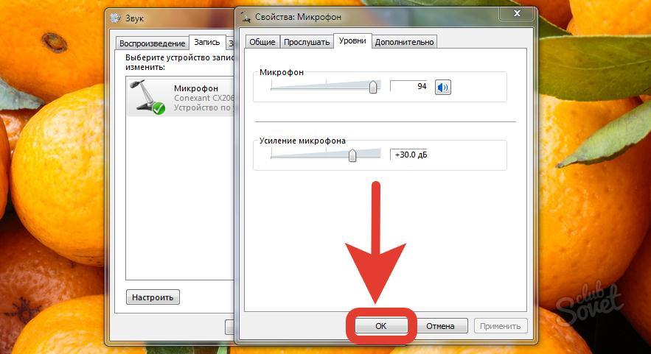Click the microphone icon in Properties title bar

coord(246,17)
